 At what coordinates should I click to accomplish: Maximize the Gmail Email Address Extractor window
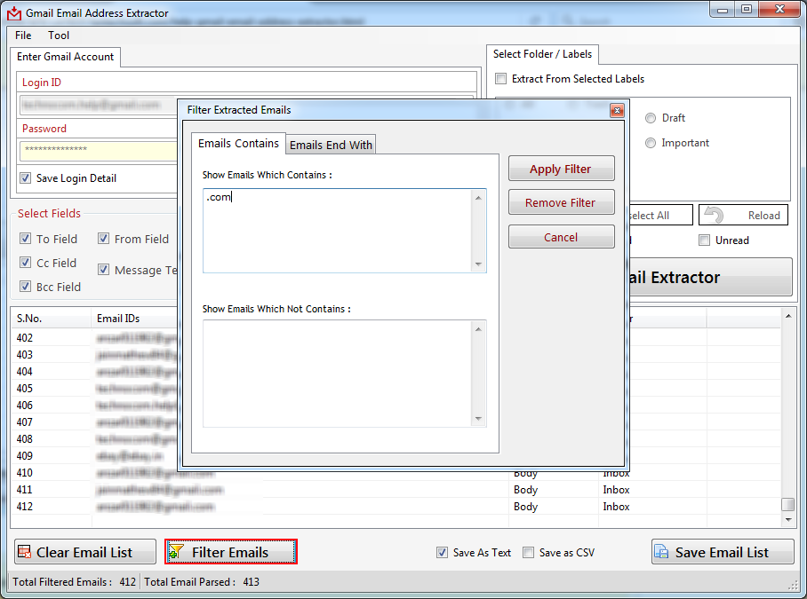coord(747,10)
